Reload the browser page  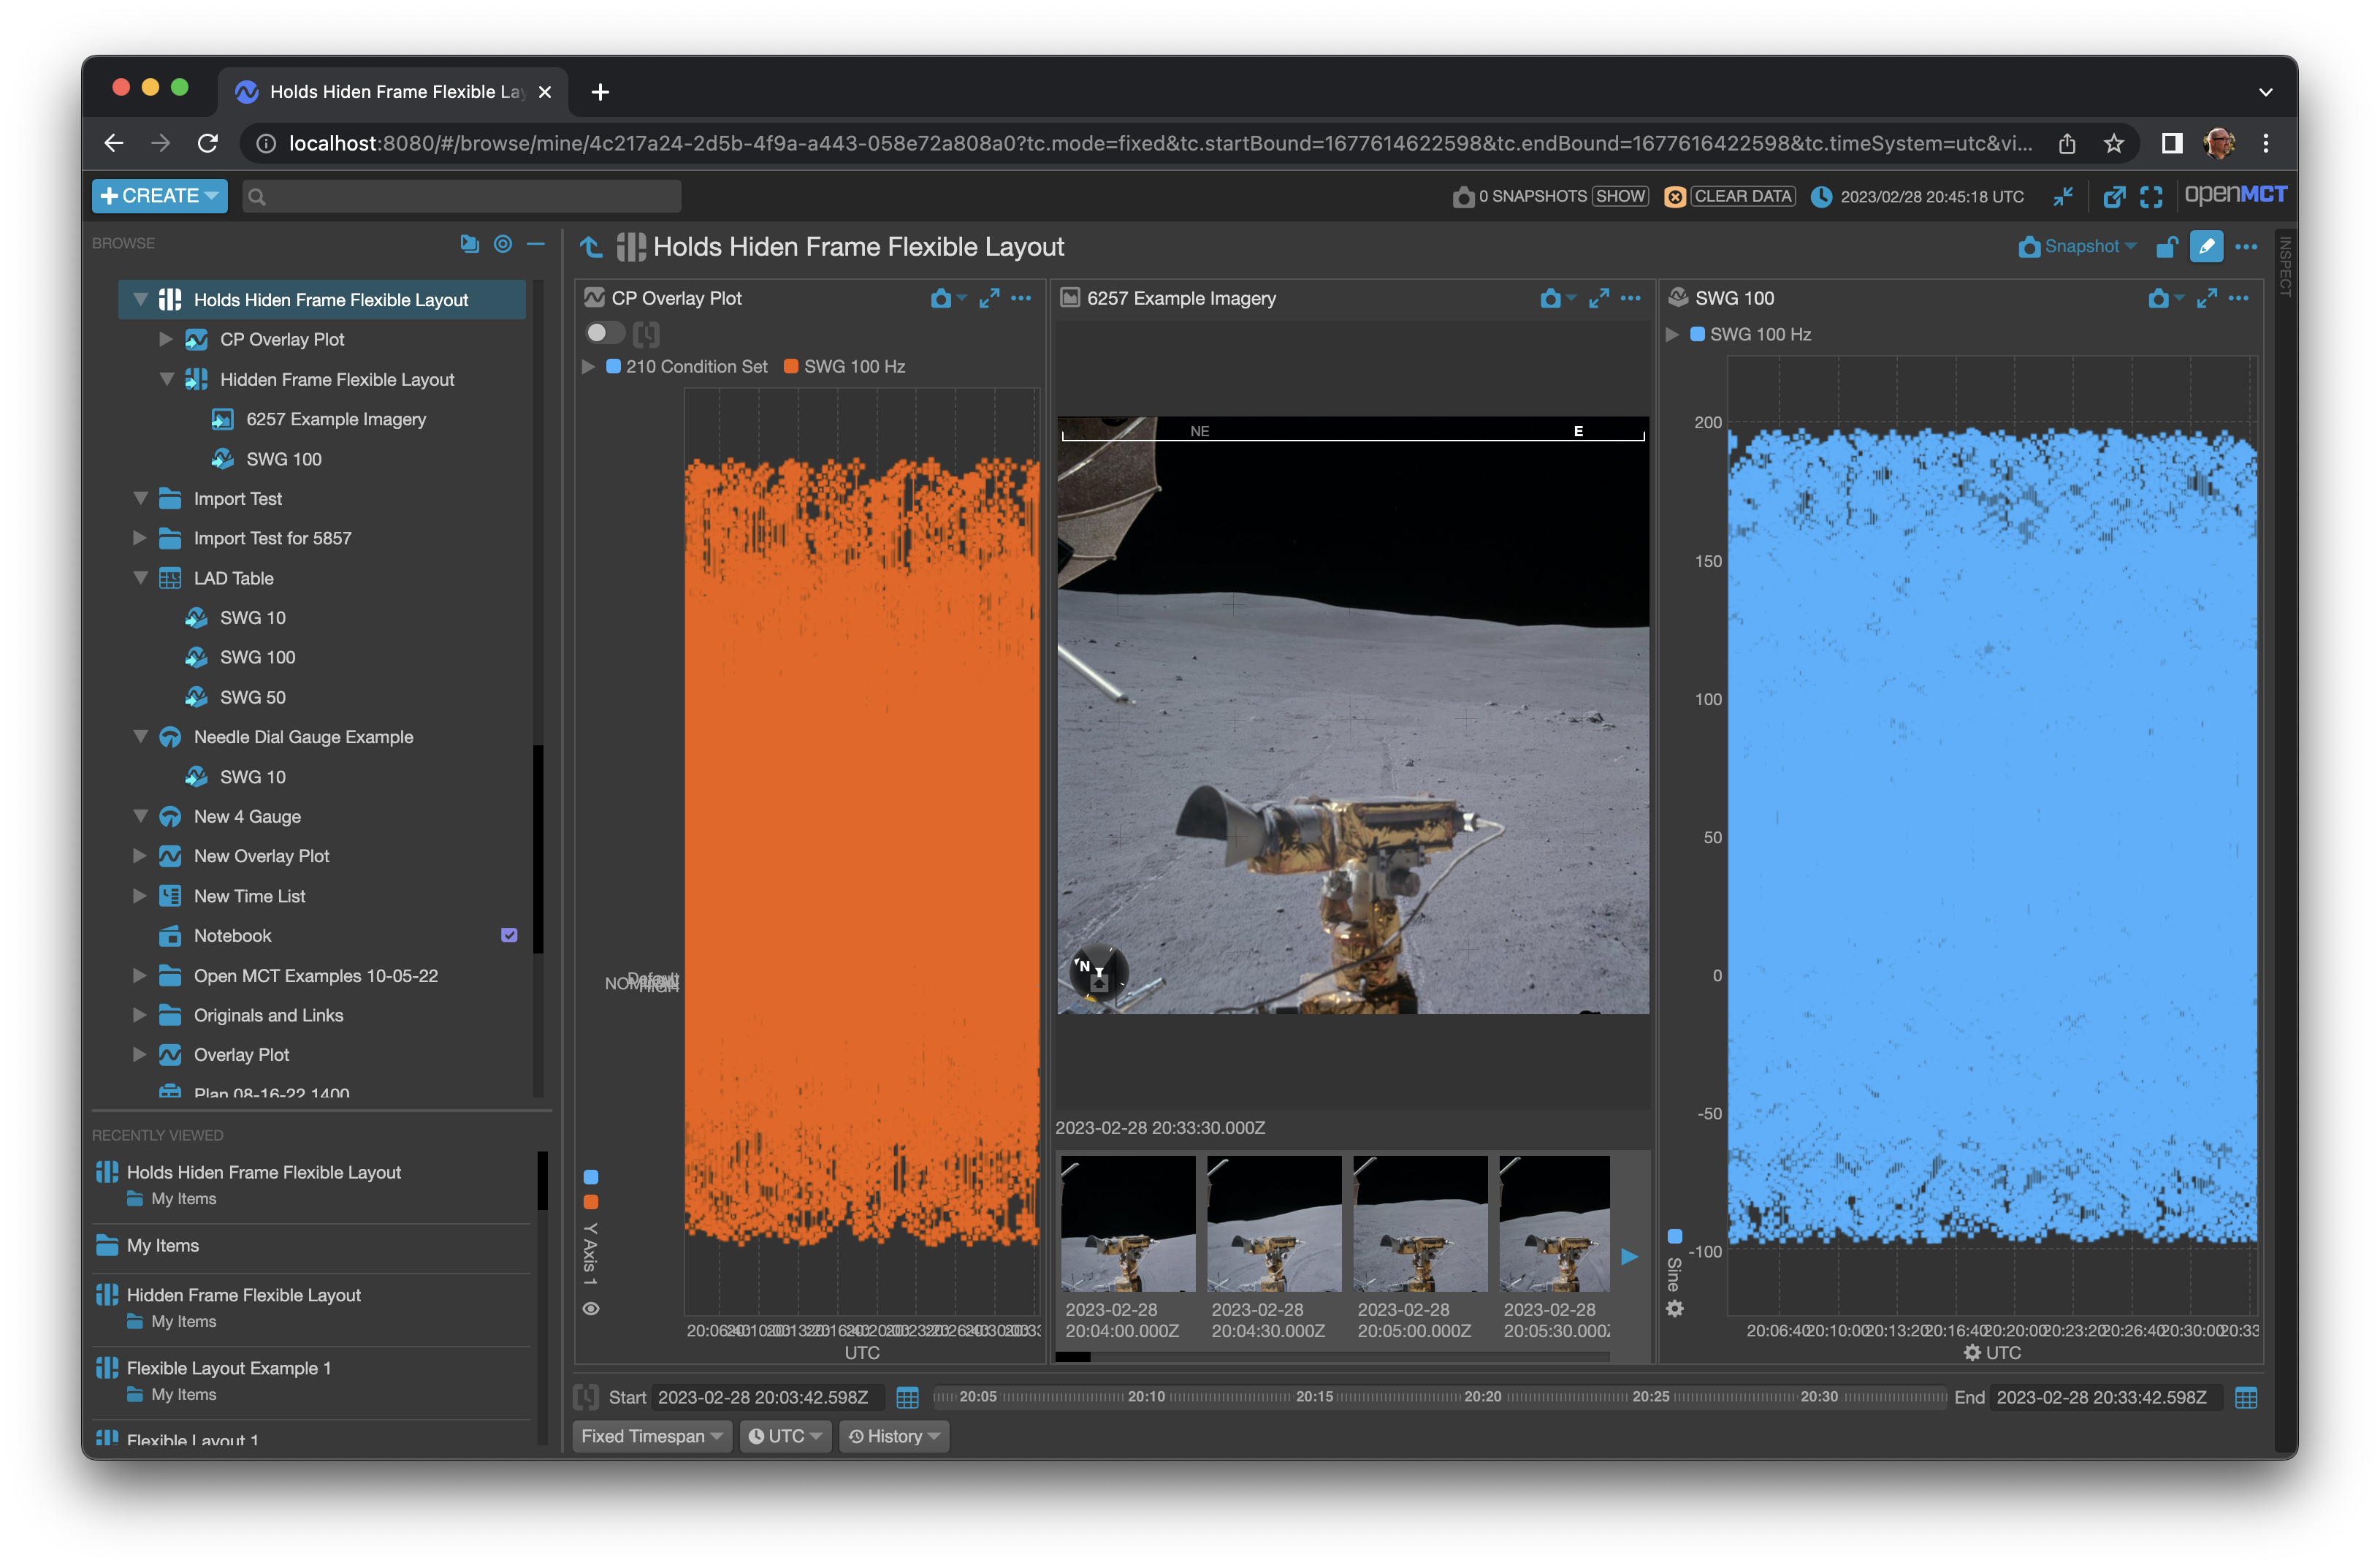pos(208,144)
